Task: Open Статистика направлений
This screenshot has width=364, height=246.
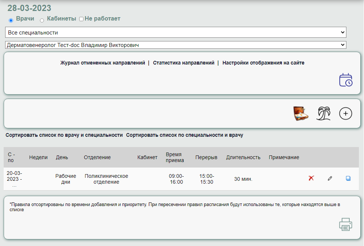Action: click(184, 63)
